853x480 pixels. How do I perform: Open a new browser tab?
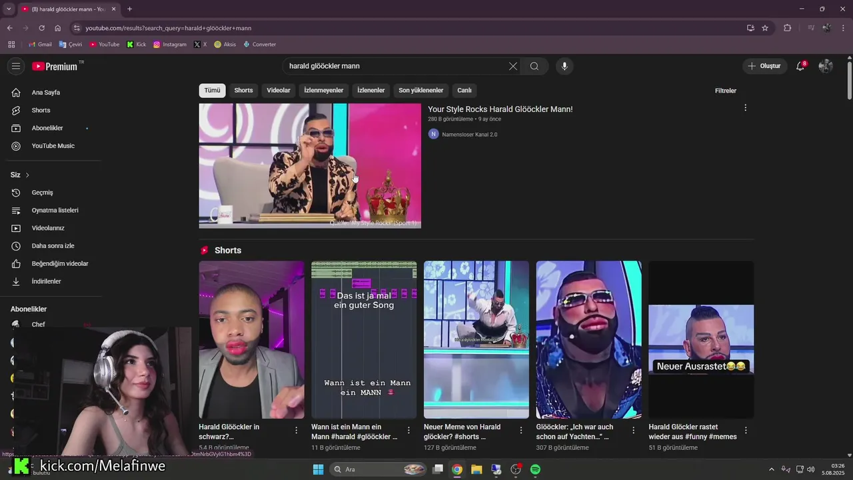click(129, 9)
